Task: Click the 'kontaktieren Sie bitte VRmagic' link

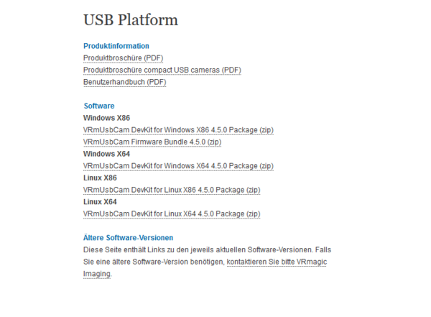Action: [x=277, y=262]
